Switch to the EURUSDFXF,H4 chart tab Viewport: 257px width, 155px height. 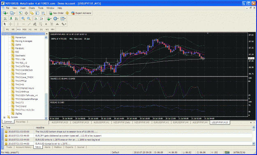(181, 123)
